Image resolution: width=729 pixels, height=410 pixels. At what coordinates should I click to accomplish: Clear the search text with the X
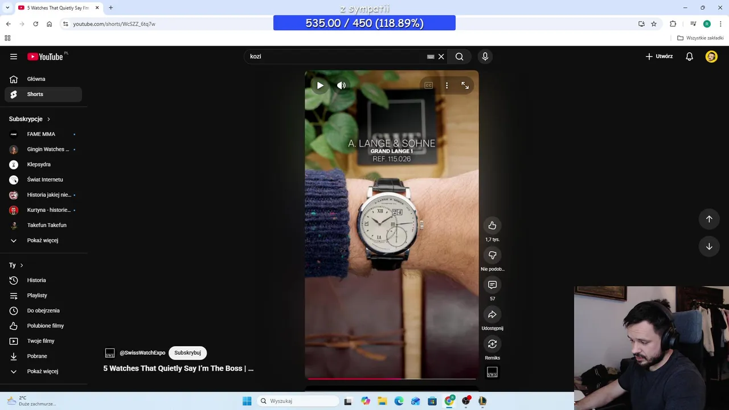(x=441, y=56)
